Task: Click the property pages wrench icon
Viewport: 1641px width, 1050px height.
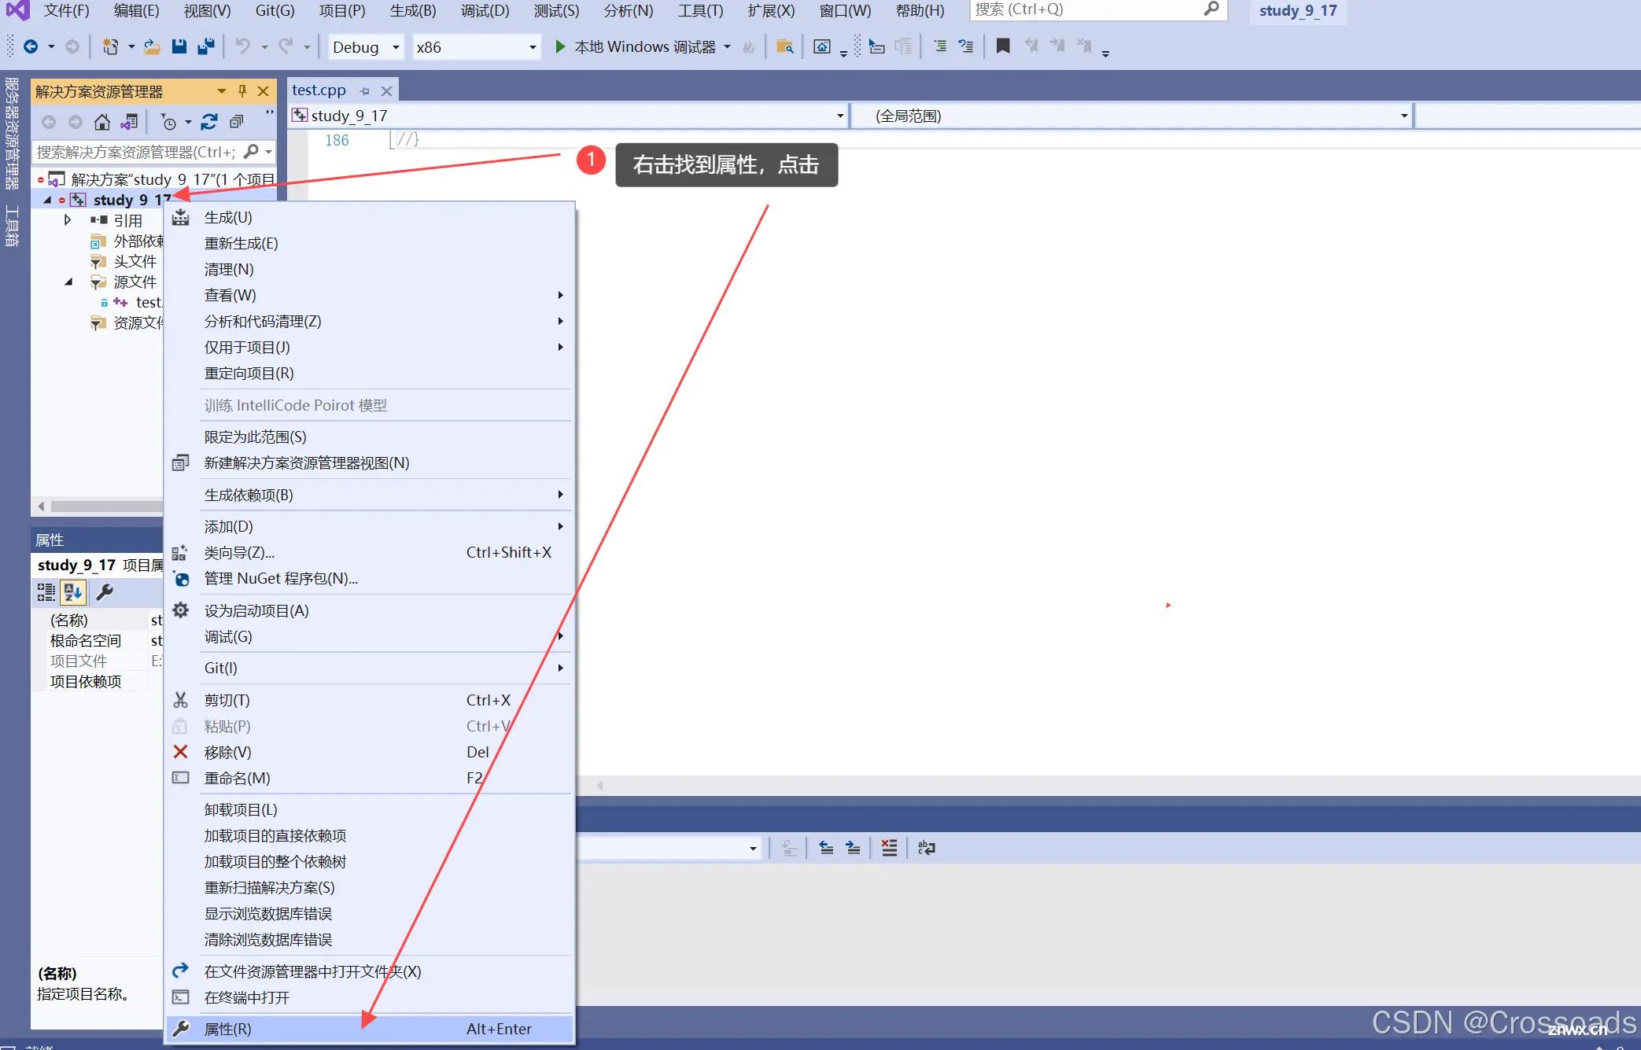Action: [x=105, y=592]
